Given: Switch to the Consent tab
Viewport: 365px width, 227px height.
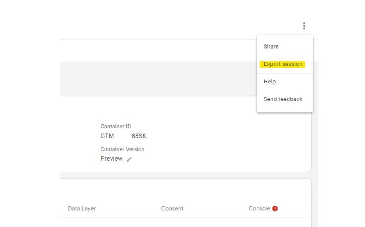Looking at the screenshot, I should pos(172,208).
